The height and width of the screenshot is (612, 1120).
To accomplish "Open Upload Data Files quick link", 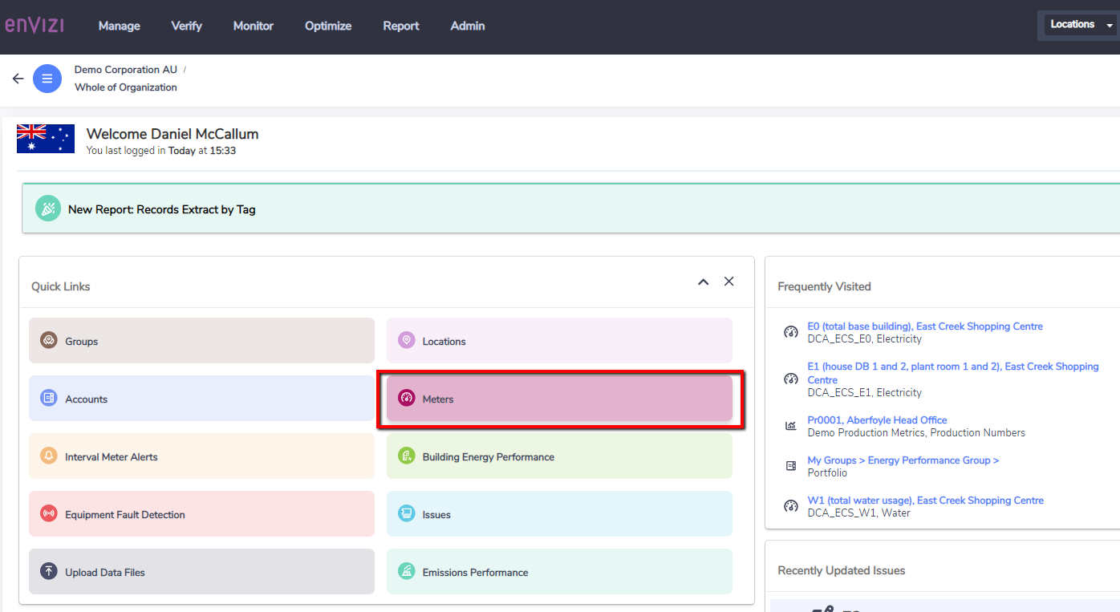I will pyautogui.click(x=201, y=572).
